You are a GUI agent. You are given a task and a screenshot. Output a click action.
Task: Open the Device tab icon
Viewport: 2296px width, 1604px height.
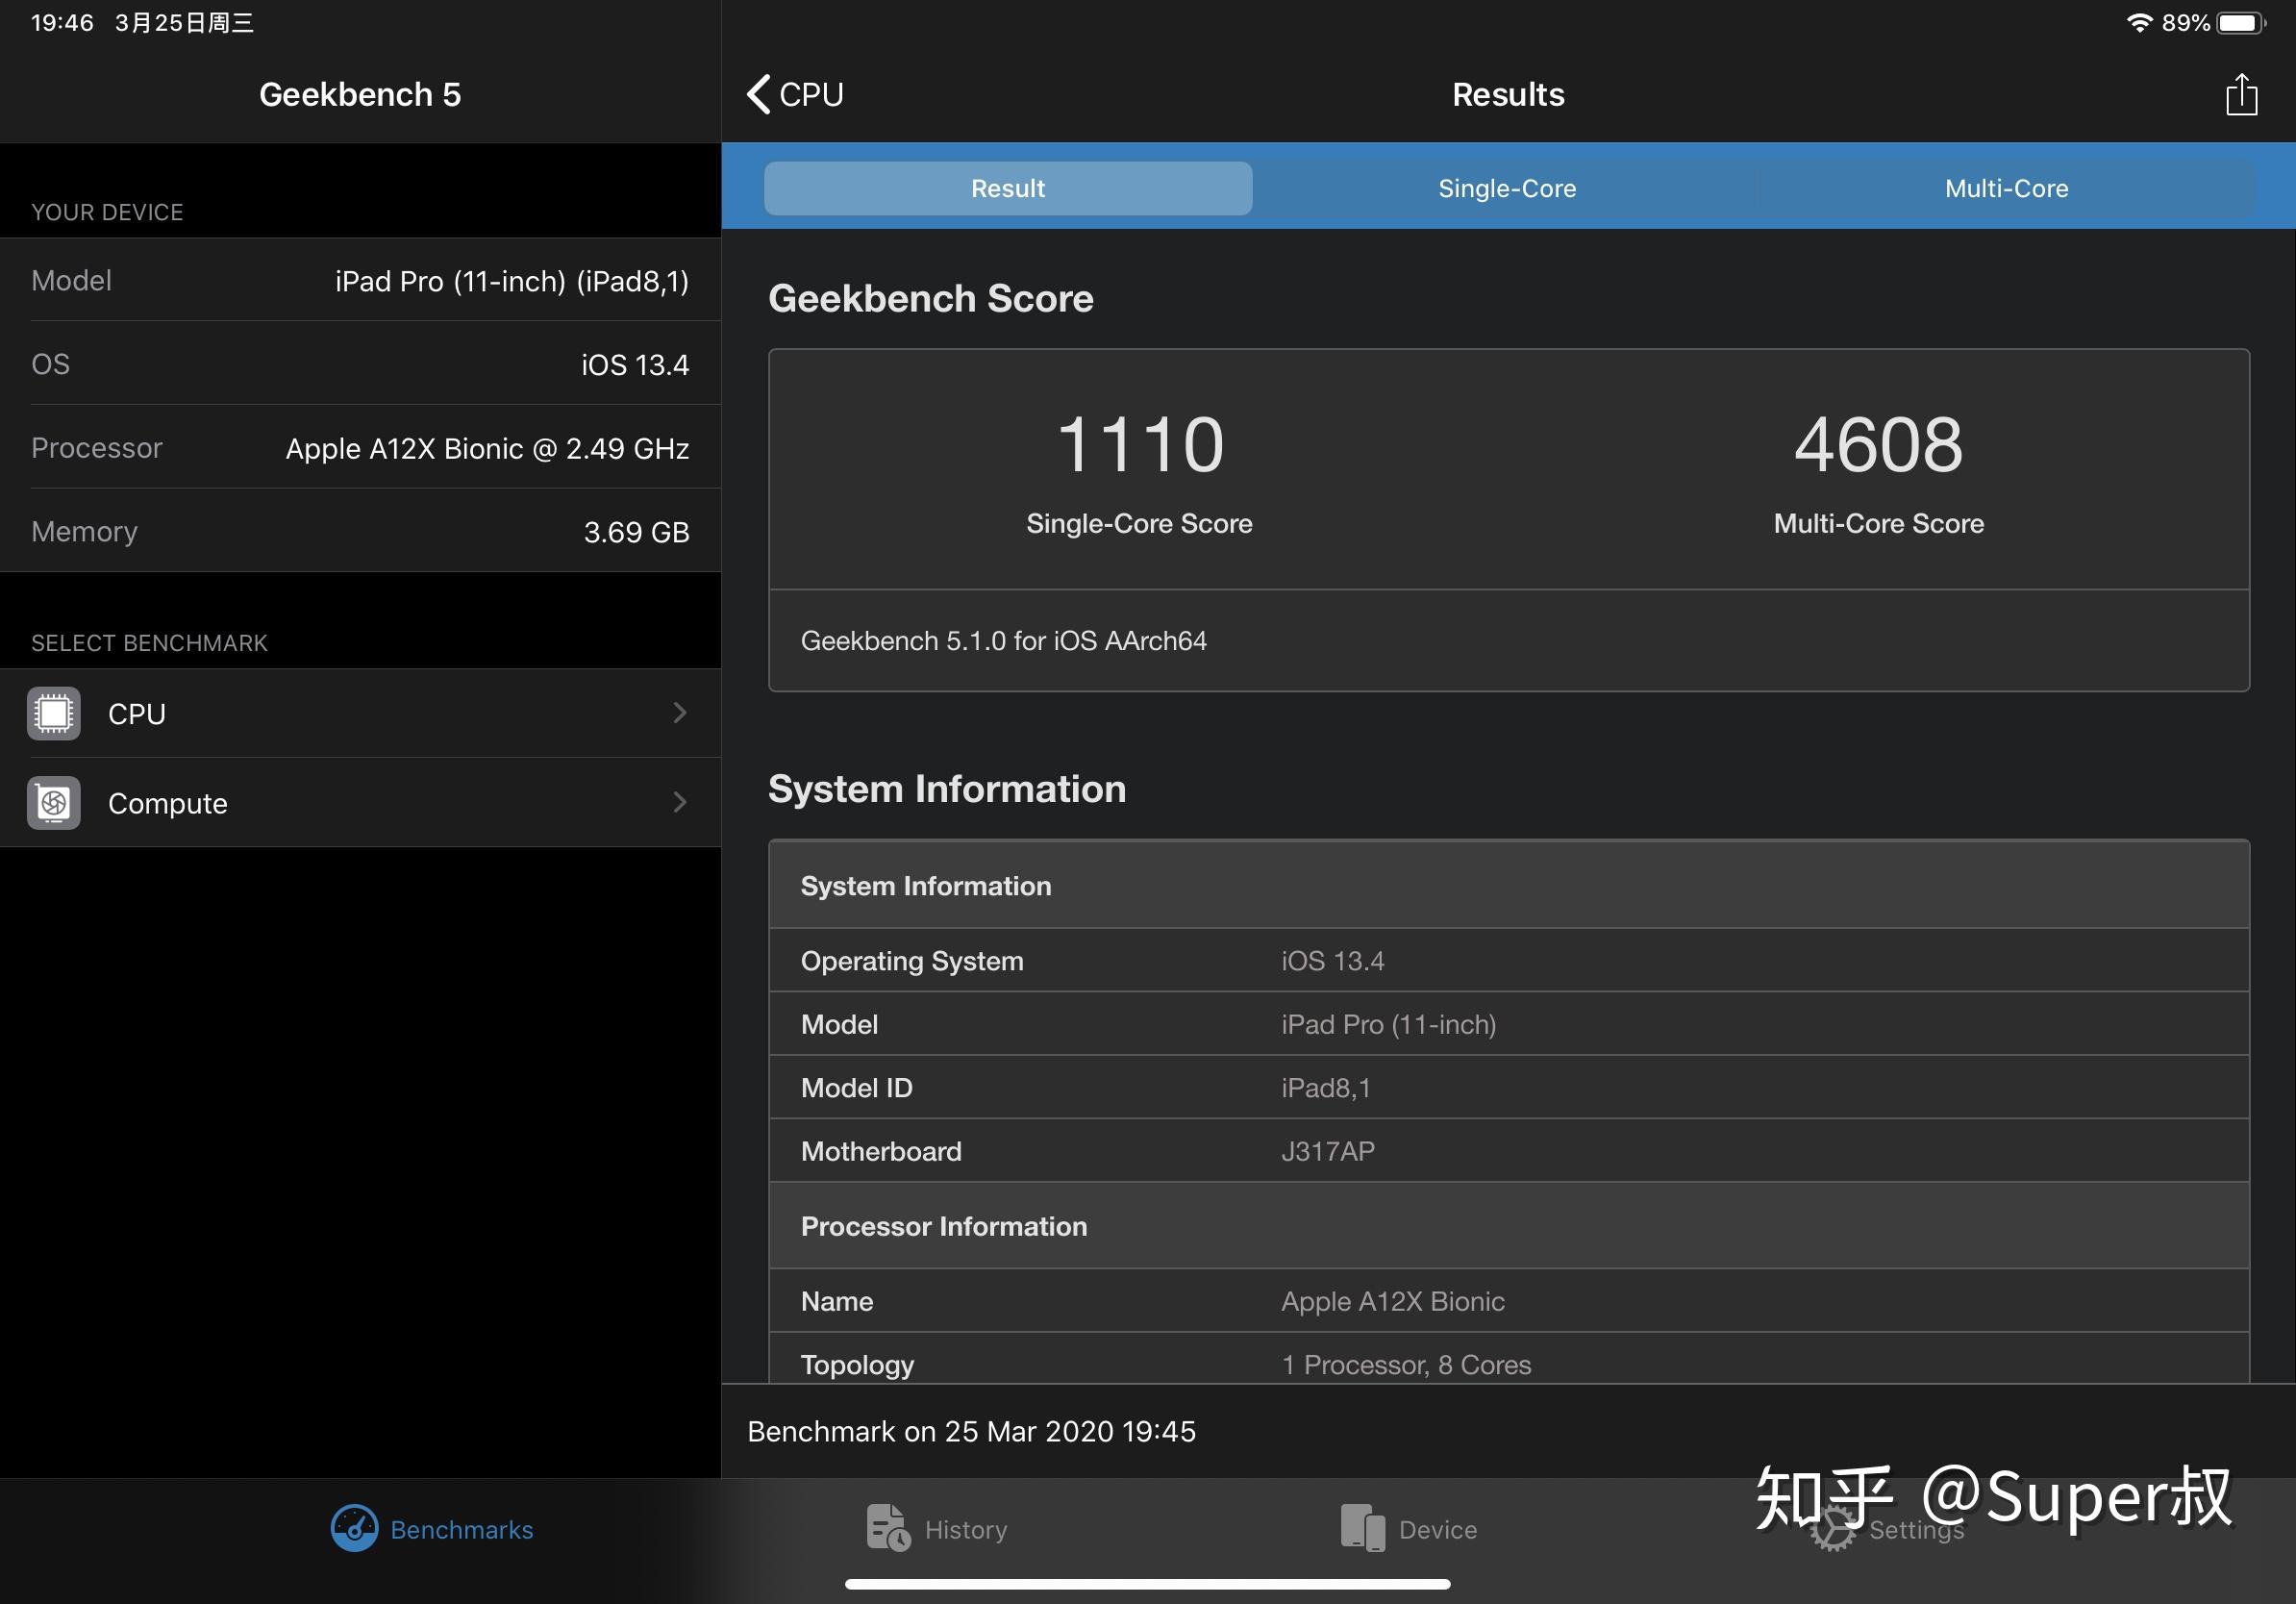pos(1363,1528)
